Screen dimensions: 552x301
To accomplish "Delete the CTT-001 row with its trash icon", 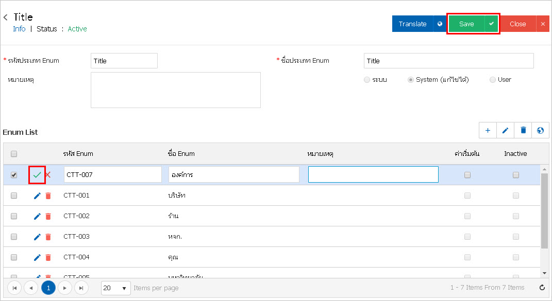I will [48, 196].
